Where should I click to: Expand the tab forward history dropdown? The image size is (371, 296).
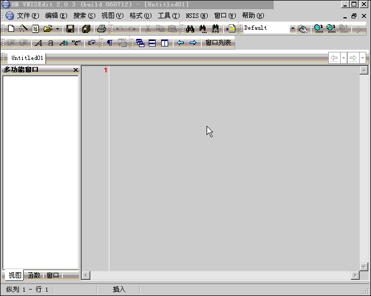pos(362,58)
